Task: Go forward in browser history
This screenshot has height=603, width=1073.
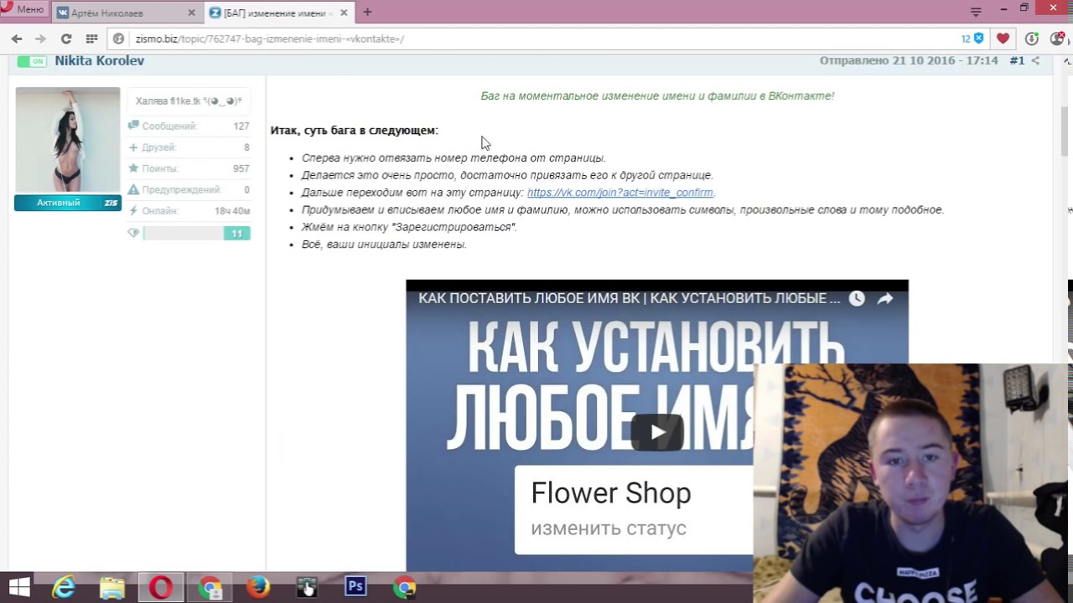Action: [40, 39]
